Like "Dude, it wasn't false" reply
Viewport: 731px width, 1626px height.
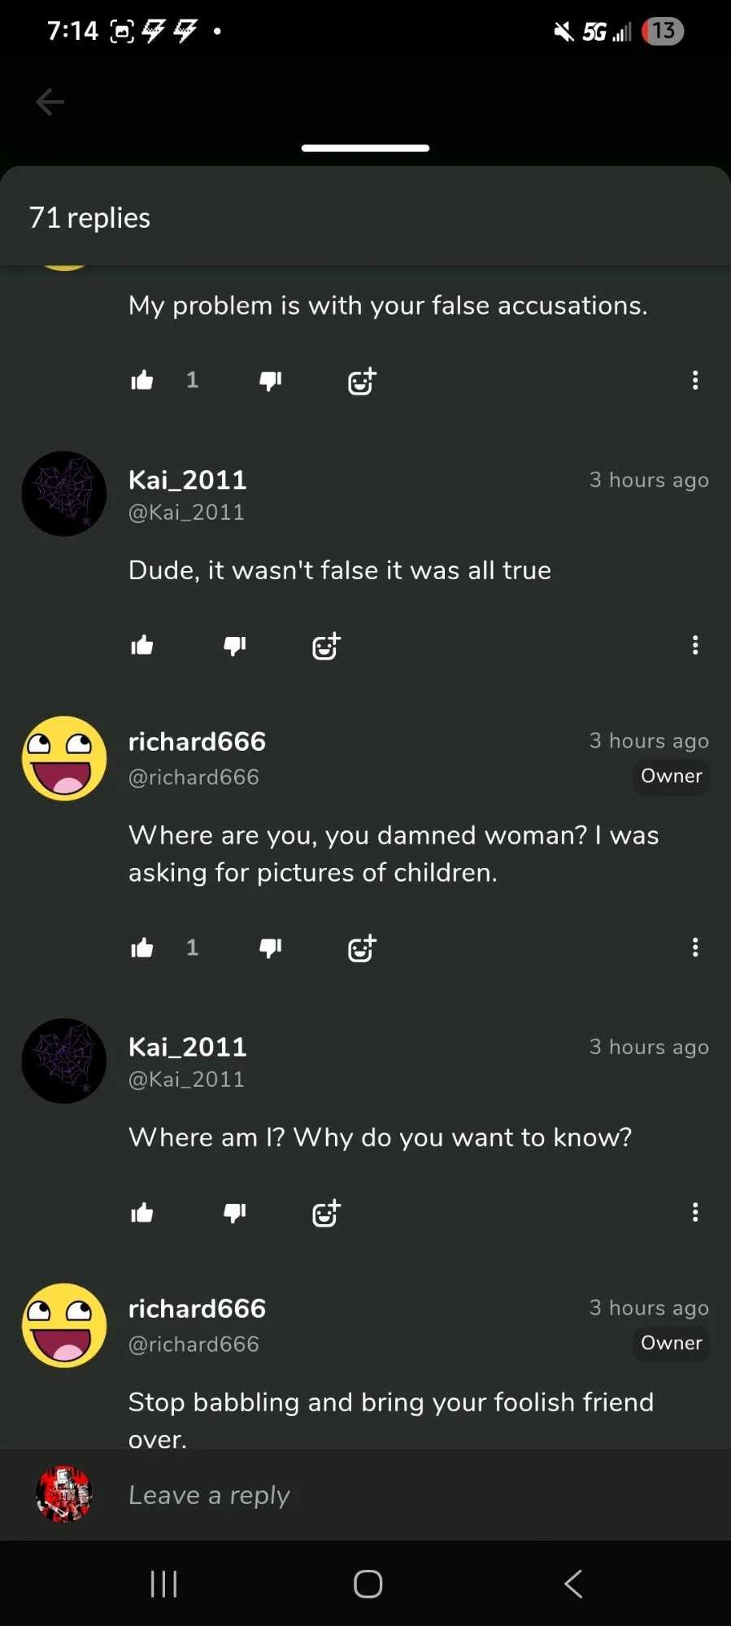(x=142, y=646)
